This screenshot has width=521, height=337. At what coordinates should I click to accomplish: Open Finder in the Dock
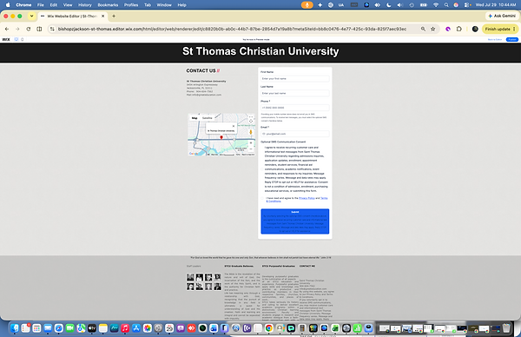15,328
